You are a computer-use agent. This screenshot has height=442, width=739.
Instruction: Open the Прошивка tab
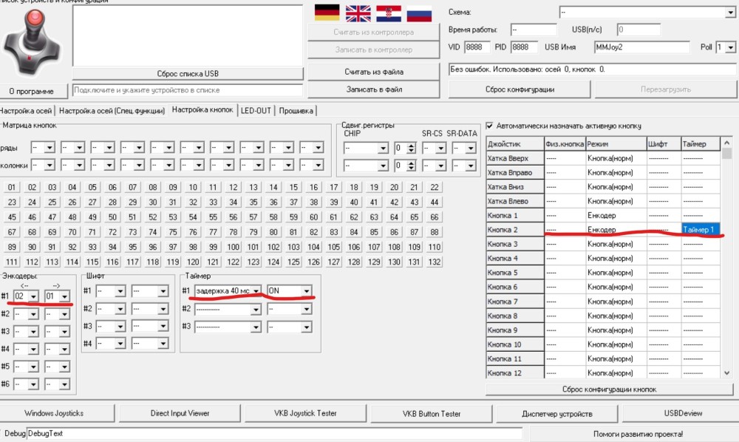pyautogui.click(x=296, y=111)
